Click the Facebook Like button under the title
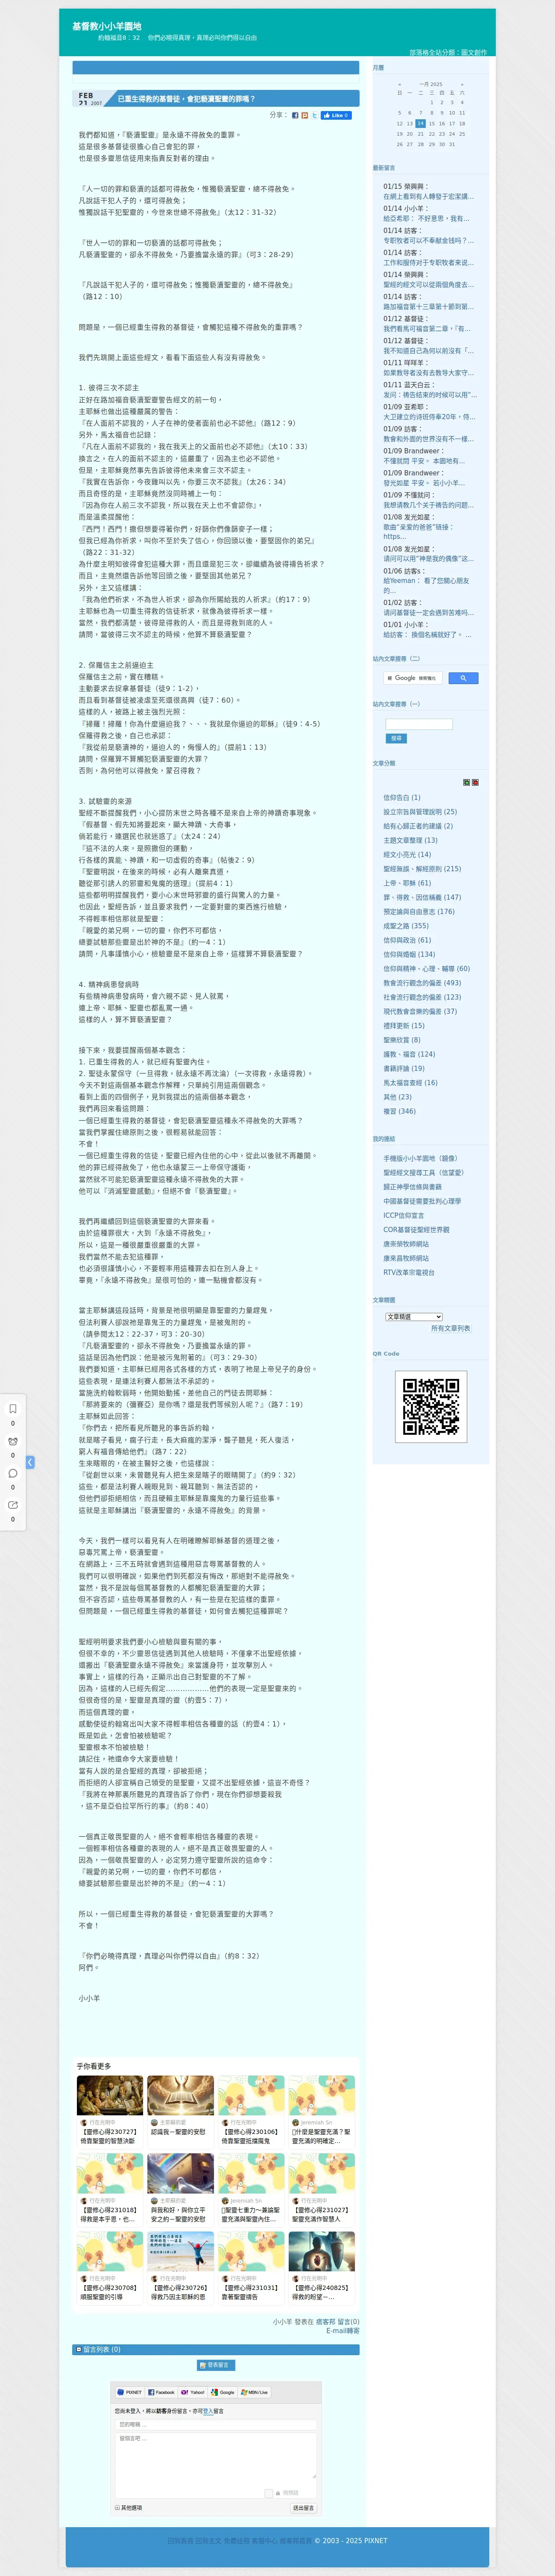 click(x=336, y=115)
